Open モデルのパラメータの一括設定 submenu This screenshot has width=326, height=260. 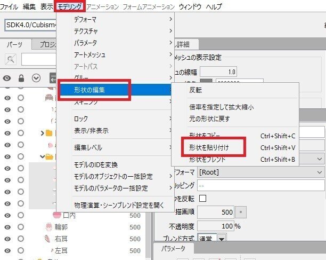(116, 188)
